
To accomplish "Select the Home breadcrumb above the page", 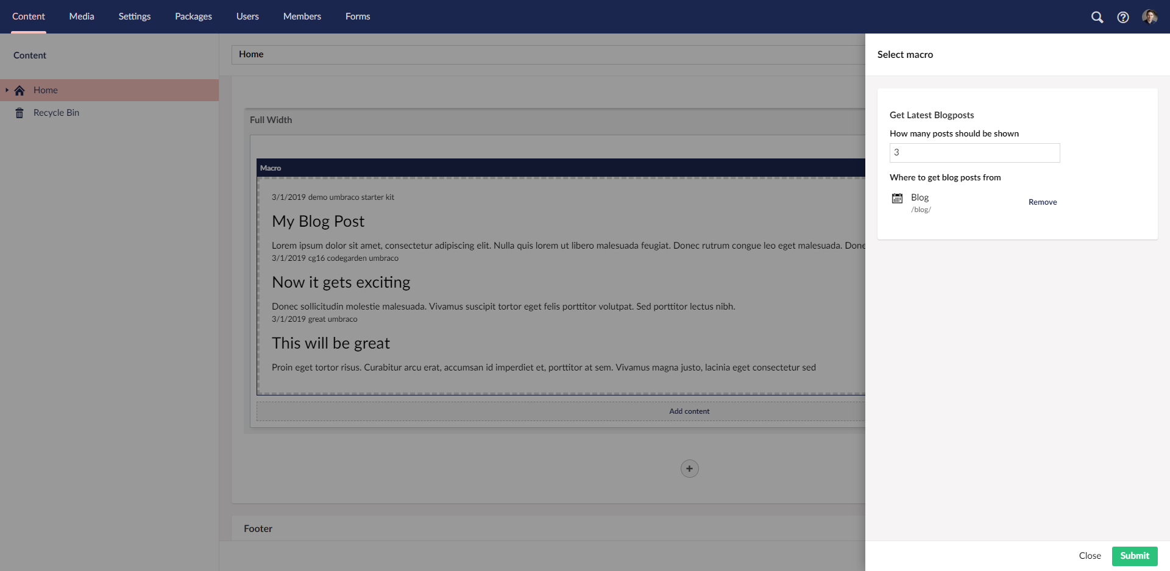I will click(252, 54).
